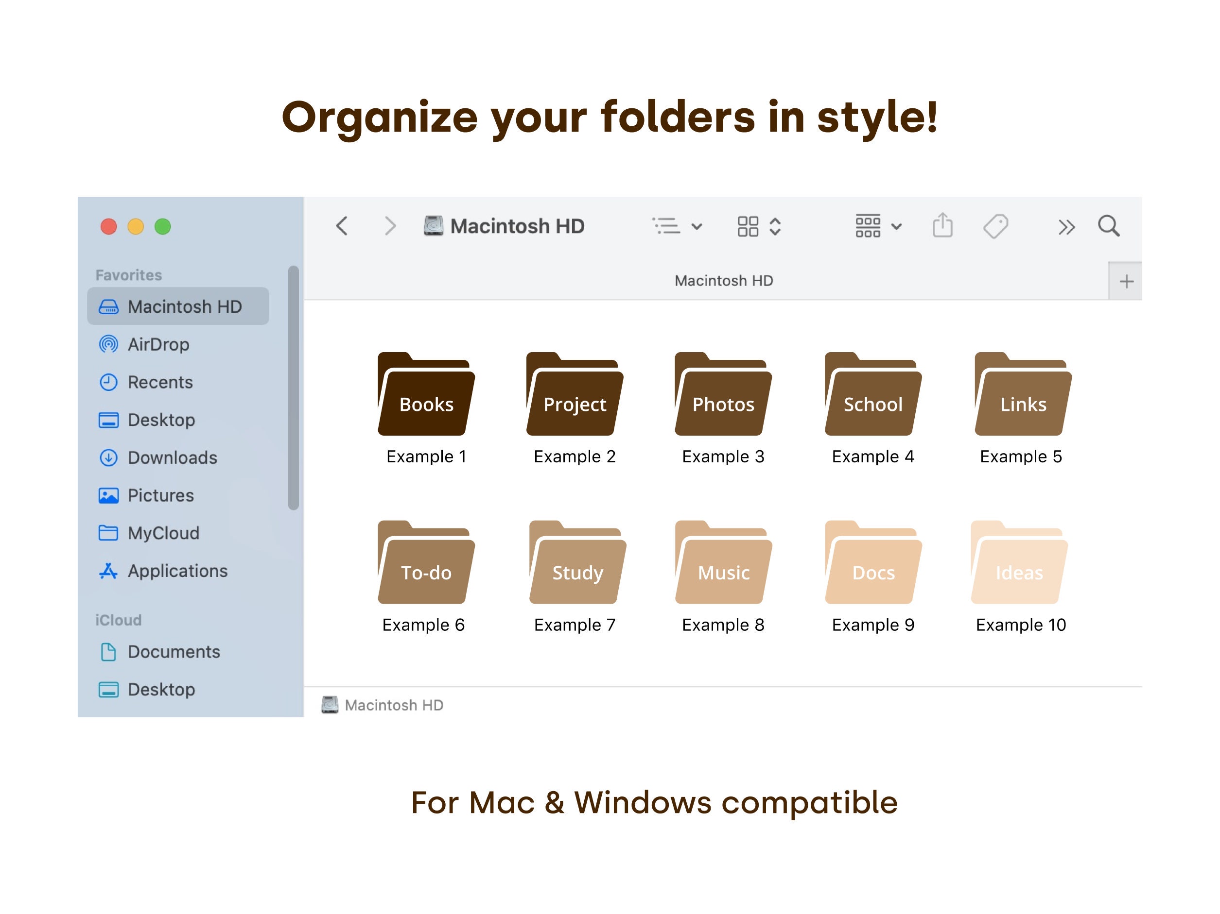This screenshot has height=914, width=1220.
Task: Switch to the Macintosh HD tab
Action: [724, 280]
